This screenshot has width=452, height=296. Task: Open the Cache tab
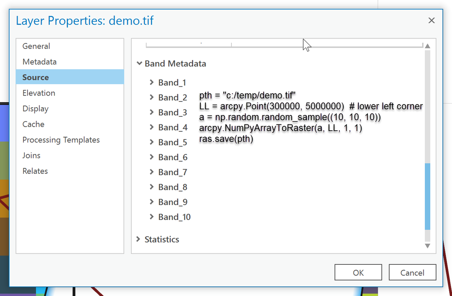(33, 124)
